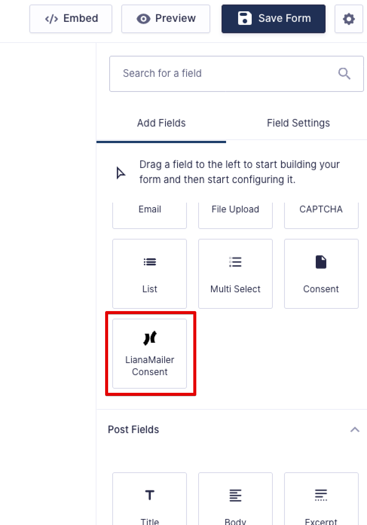Add the LianaMailer Consent field

tap(150, 353)
